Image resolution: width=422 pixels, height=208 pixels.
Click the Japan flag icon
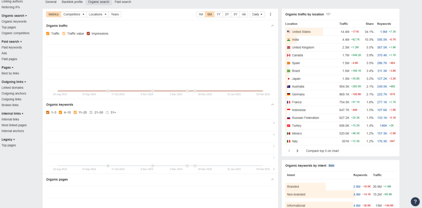[288, 79]
